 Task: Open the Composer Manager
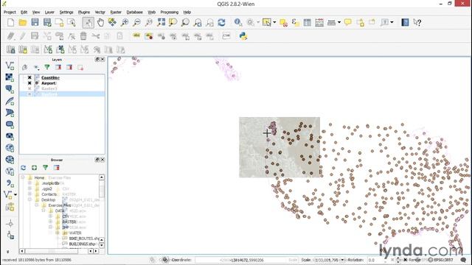72,22
